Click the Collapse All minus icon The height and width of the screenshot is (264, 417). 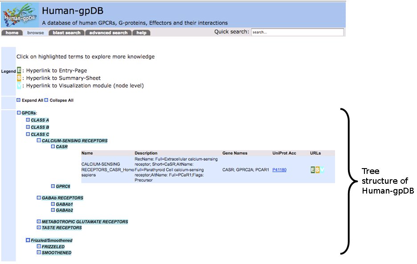(x=46, y=100)
